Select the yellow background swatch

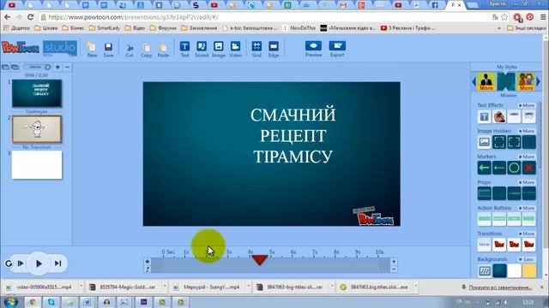[529, 271]
